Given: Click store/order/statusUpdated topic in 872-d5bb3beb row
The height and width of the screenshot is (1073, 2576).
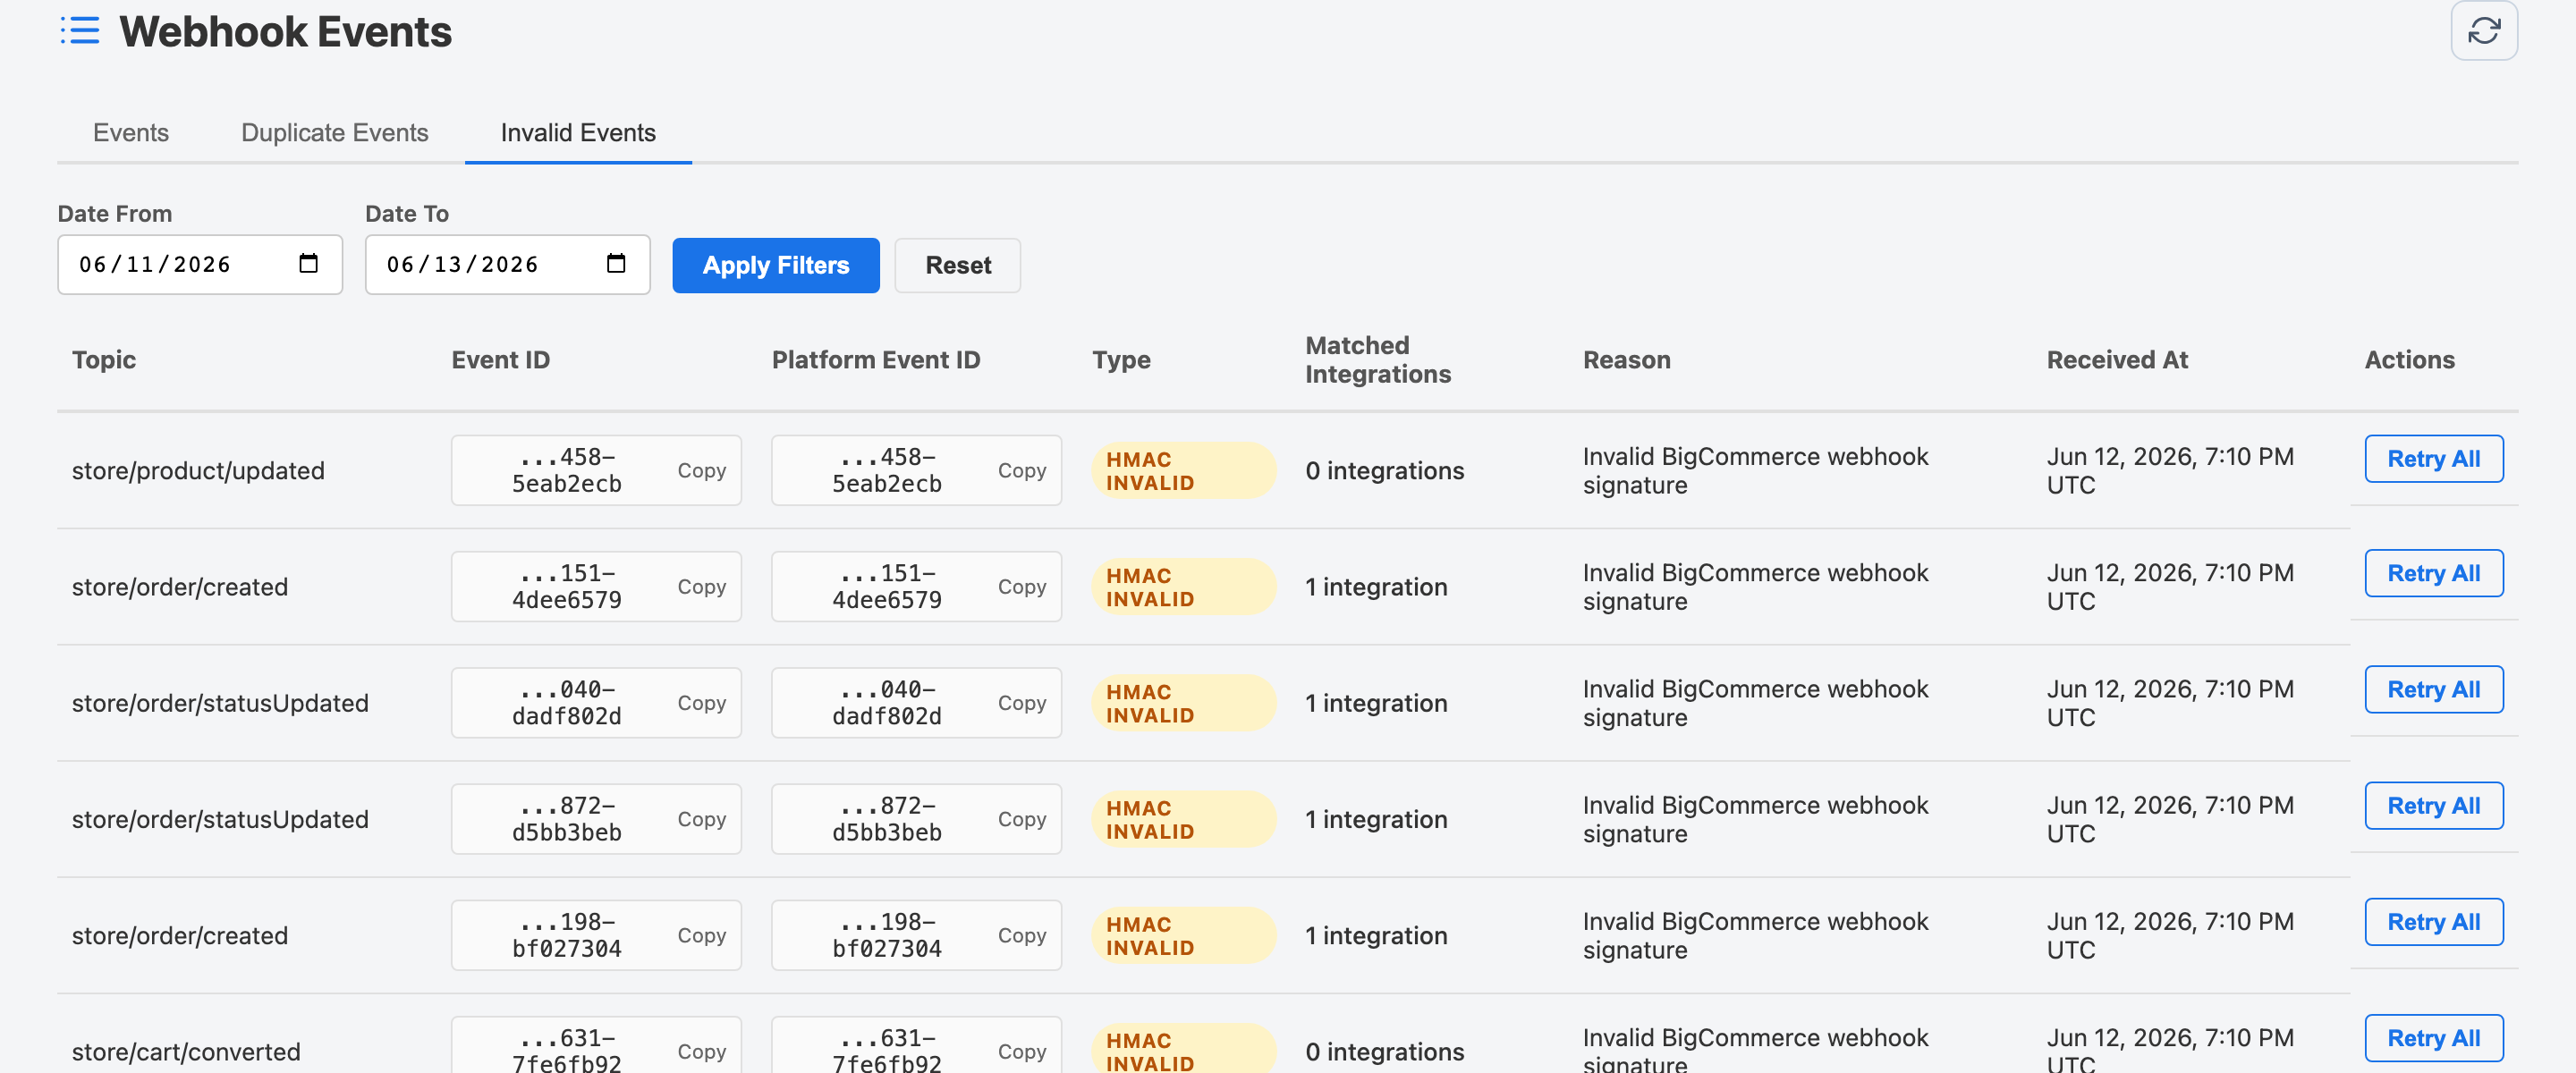Looking at the screenshot, I should pyautogui.click(x=220, y=819).
